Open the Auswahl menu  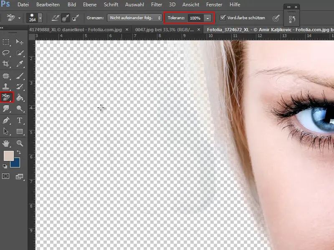(x=134, y=5)
